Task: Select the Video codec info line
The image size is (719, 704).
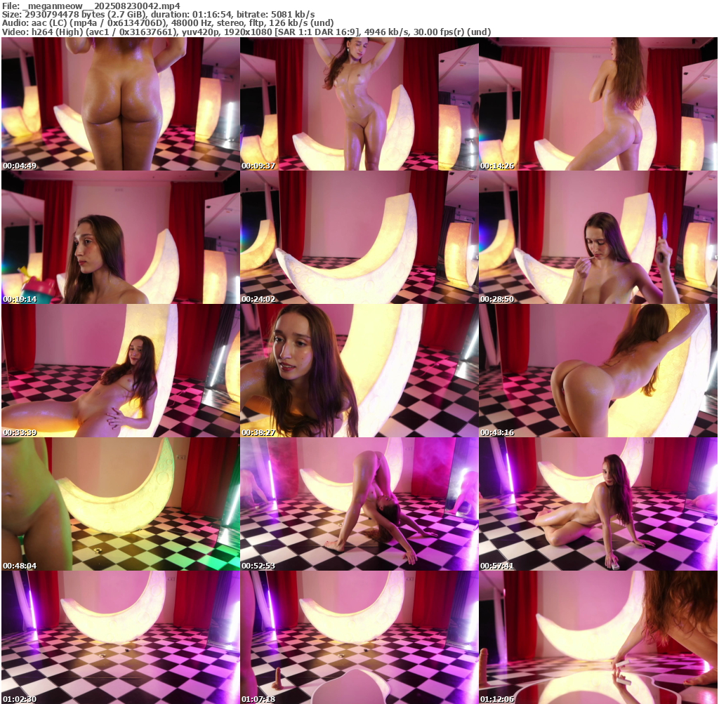Action: pyautogui.click(x=246, y=32)
